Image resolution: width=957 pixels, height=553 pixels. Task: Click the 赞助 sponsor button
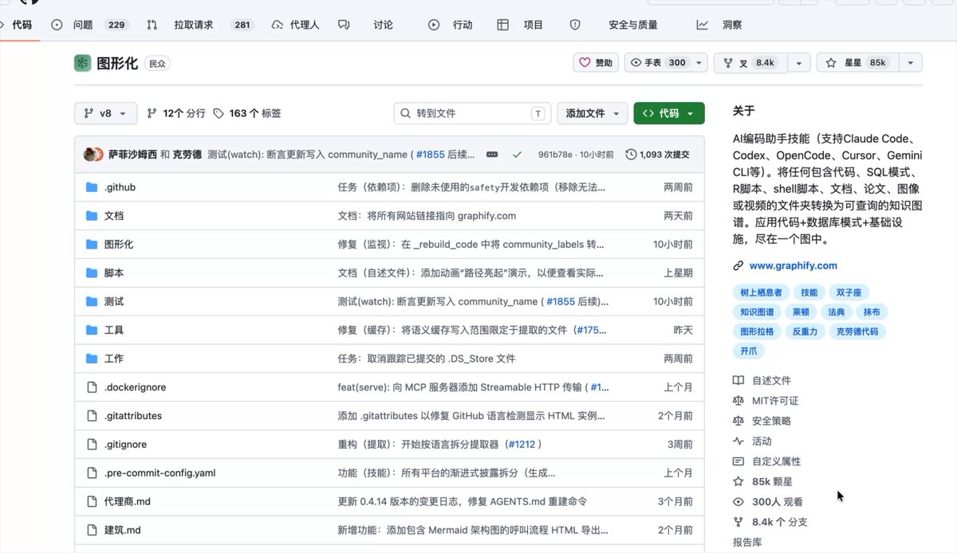pos(596,63)
